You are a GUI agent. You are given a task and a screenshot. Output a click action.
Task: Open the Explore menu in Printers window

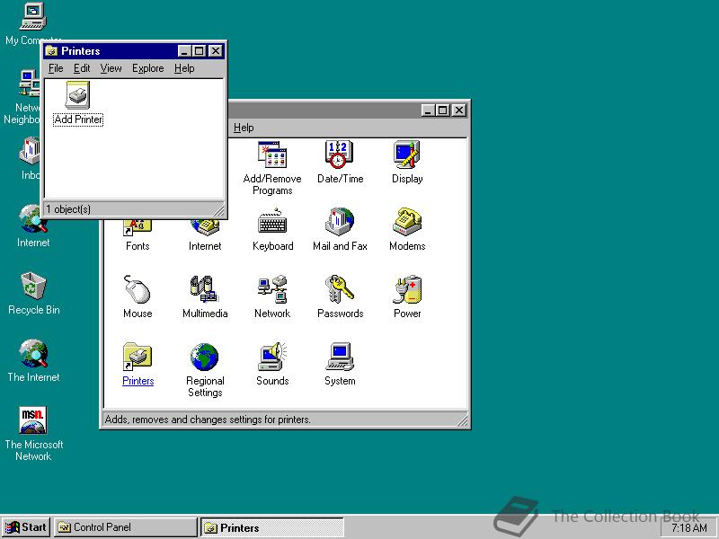(x=147, y=68)
